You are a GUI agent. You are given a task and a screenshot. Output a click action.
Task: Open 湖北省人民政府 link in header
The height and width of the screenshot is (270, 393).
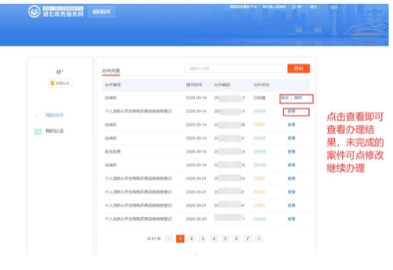pos(275,7)
